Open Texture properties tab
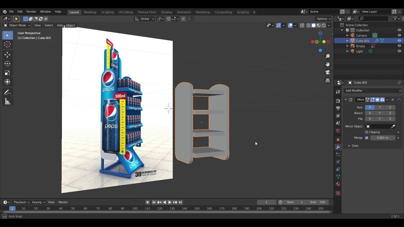This screenshot has height=227, width=404. (x=338, y=193)
